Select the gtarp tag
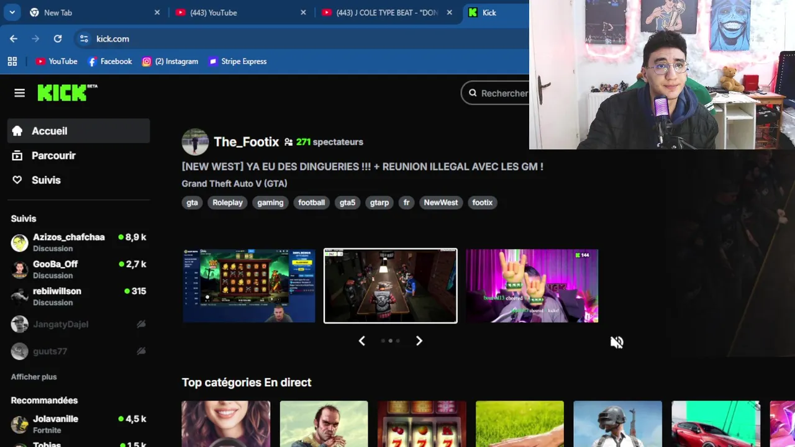 379,202
